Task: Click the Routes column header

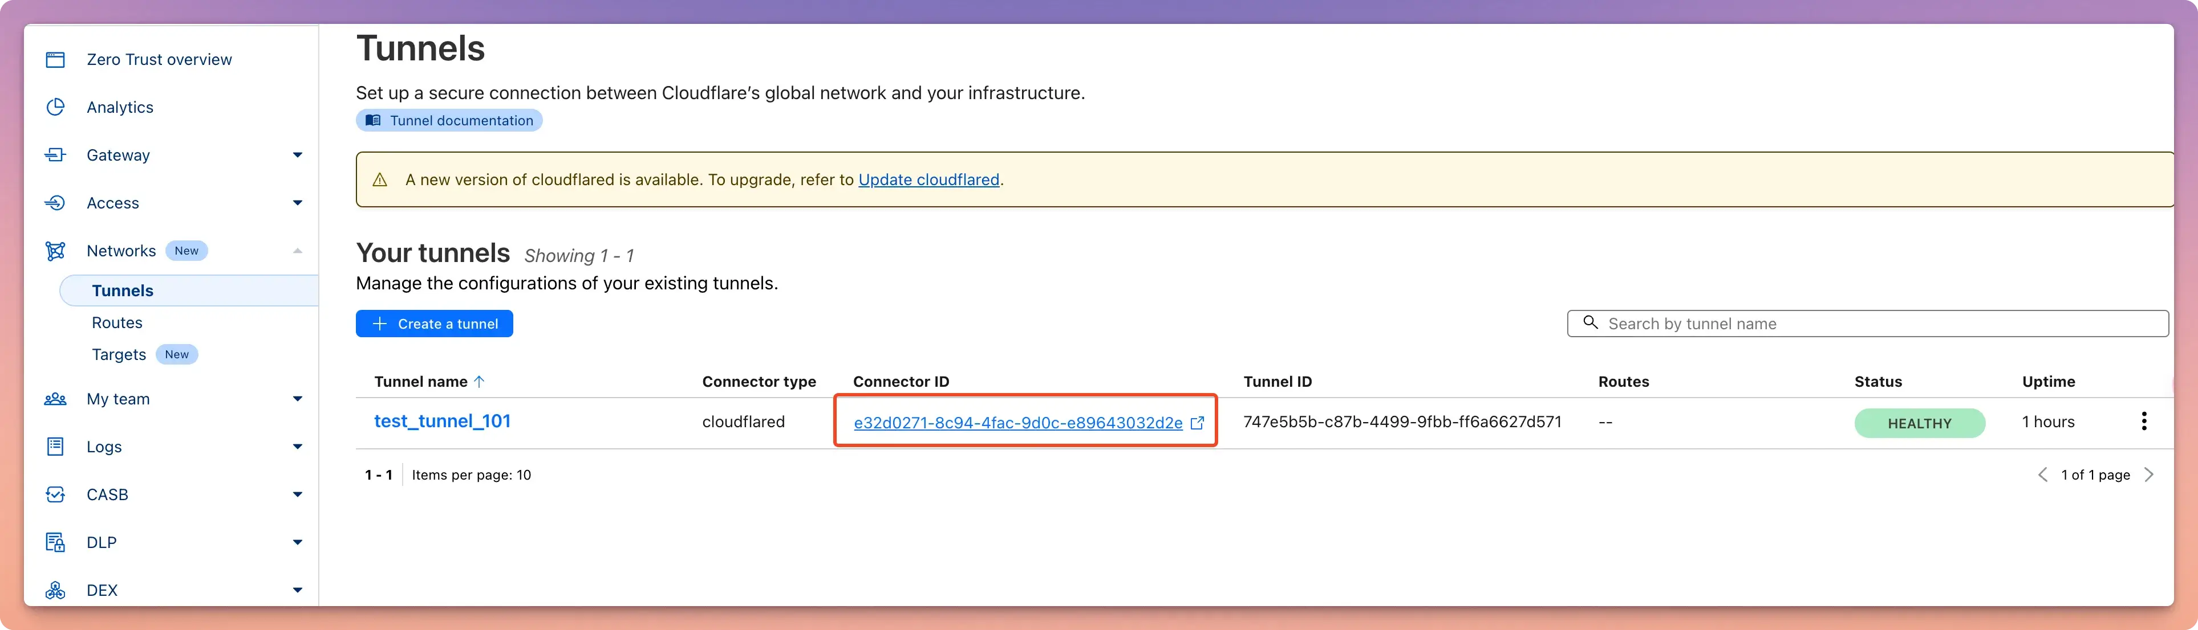Action: [x=1623, y=382]
